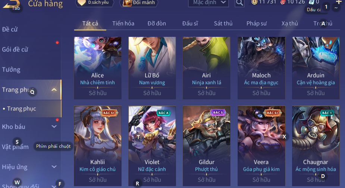Switch to the Tiến hóa tab
The height and width of the screenshot is (188, 345).
[x=123, y=23]
